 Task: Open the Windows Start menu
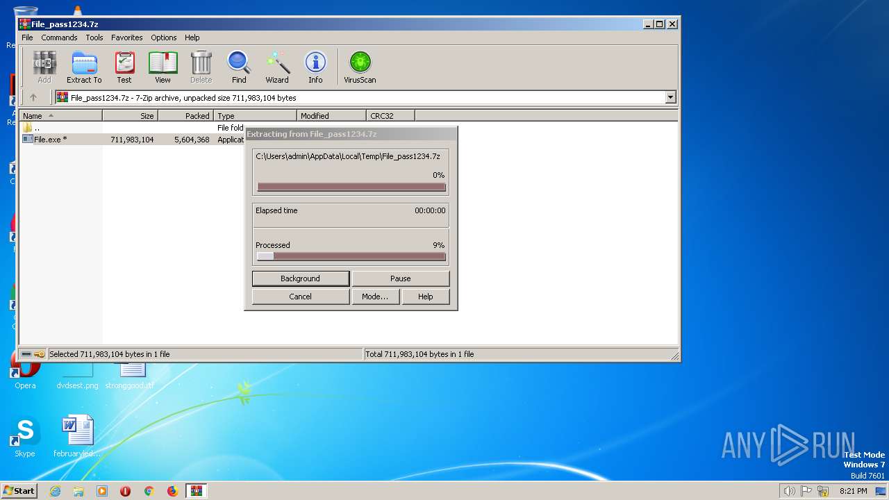coord(19,490)
